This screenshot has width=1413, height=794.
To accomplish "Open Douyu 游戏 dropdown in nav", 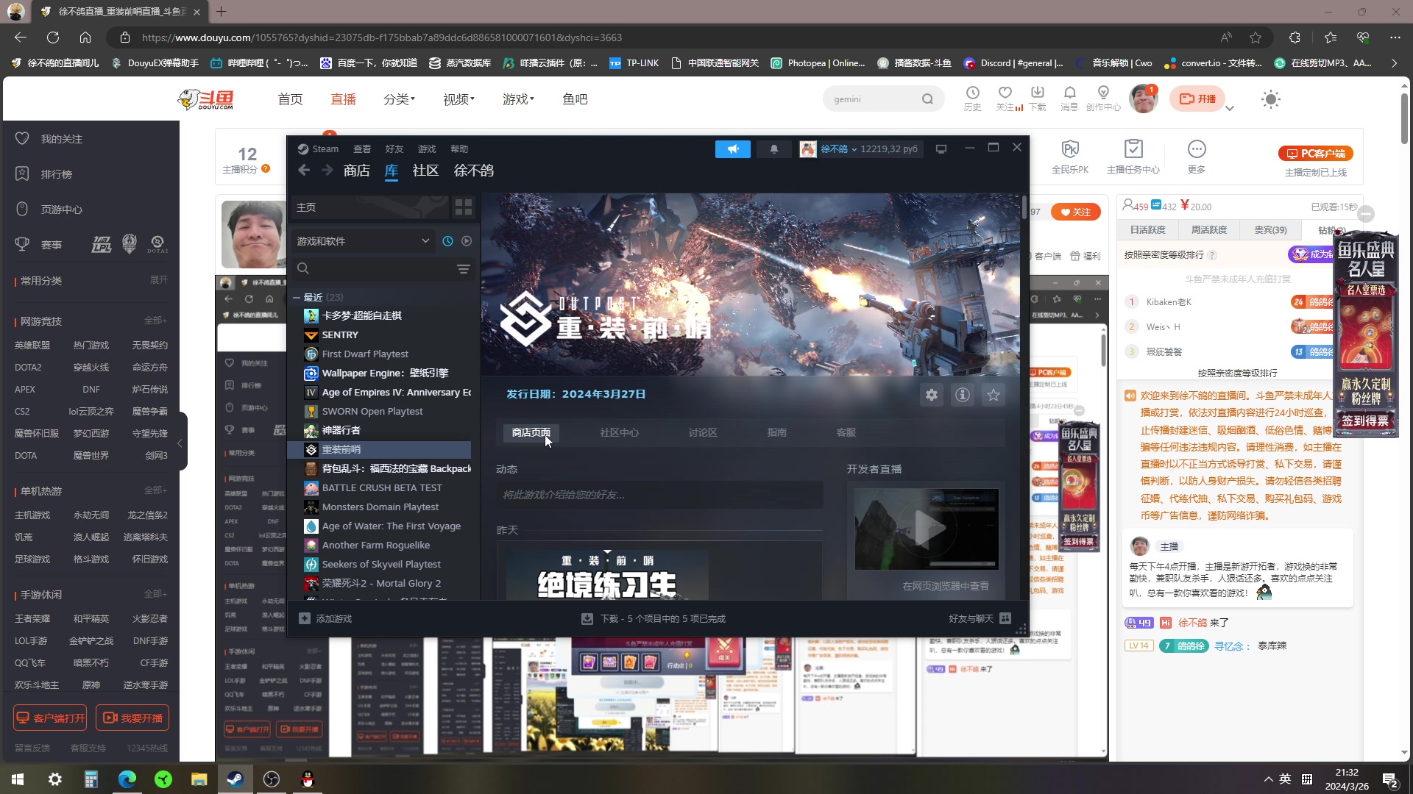I will coord(518,99).
